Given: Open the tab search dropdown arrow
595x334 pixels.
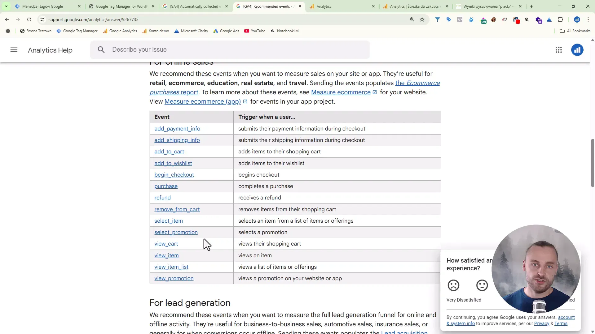Looking at the screenshot, I should pos(6,6).
